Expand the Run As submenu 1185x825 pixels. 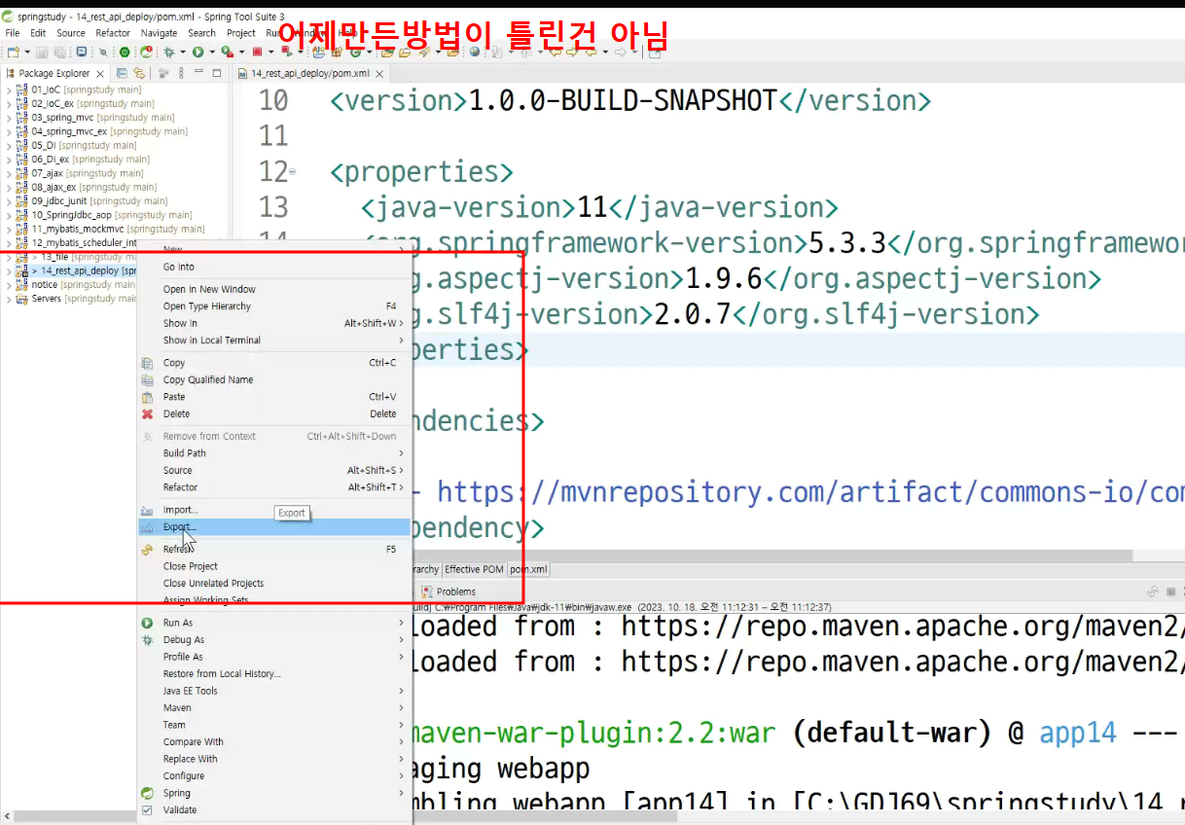click(274, 623)
